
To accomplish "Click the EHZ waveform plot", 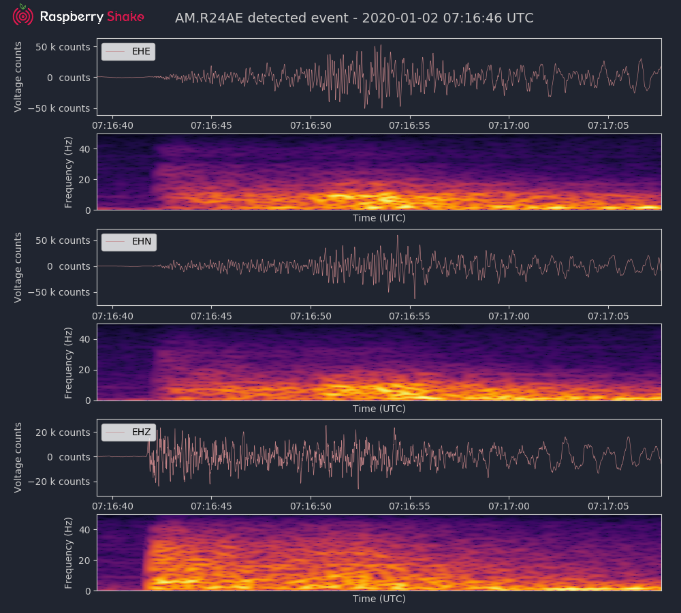I will (379, 458).
